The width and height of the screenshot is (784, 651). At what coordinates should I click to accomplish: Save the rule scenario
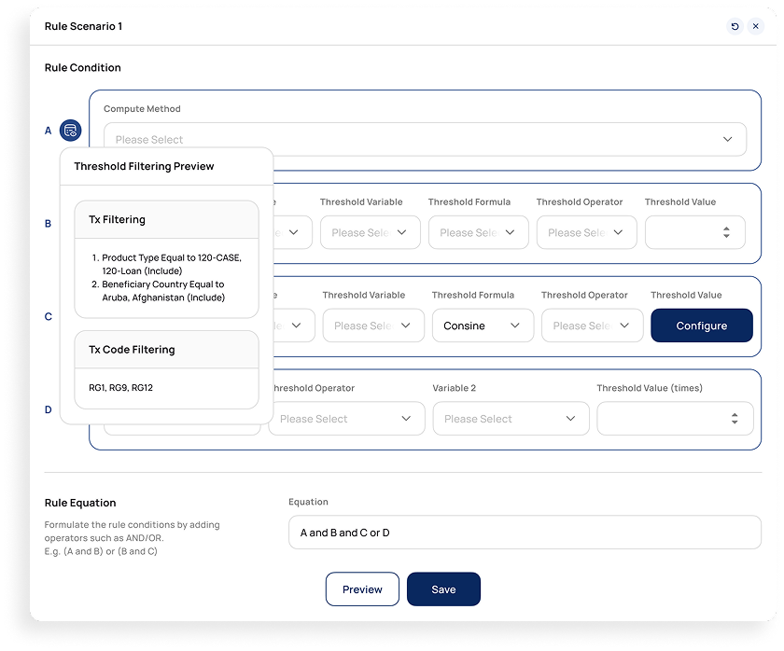(x=443, y=589)
